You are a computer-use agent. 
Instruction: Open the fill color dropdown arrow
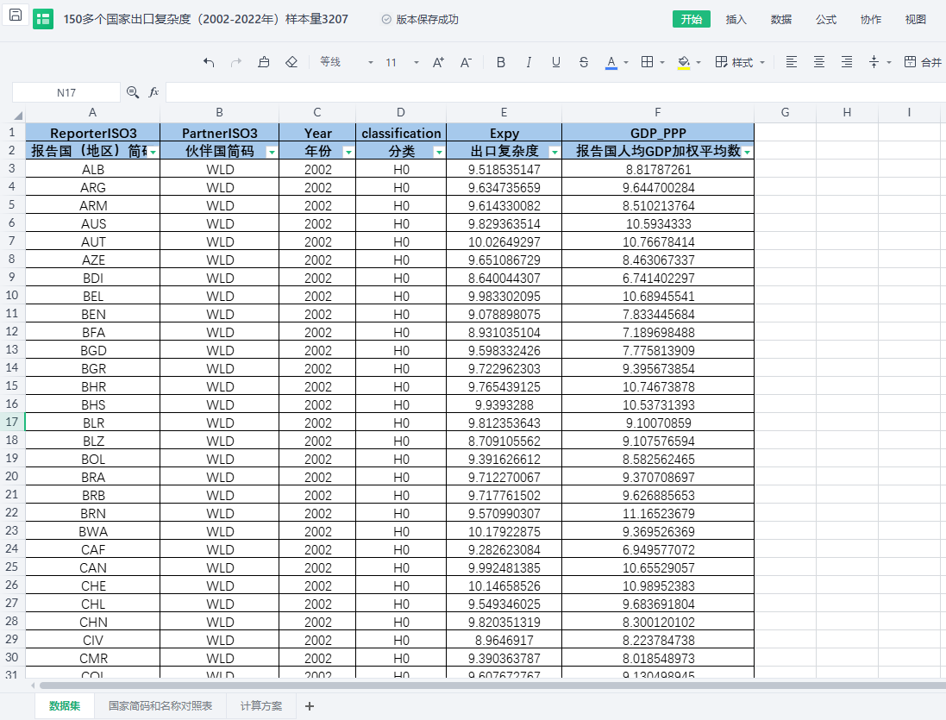698,63
